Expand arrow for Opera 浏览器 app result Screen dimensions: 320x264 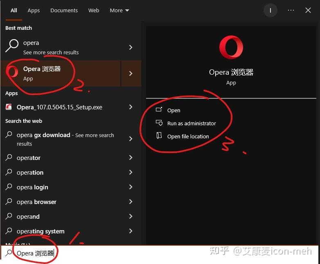coord(131,73)
